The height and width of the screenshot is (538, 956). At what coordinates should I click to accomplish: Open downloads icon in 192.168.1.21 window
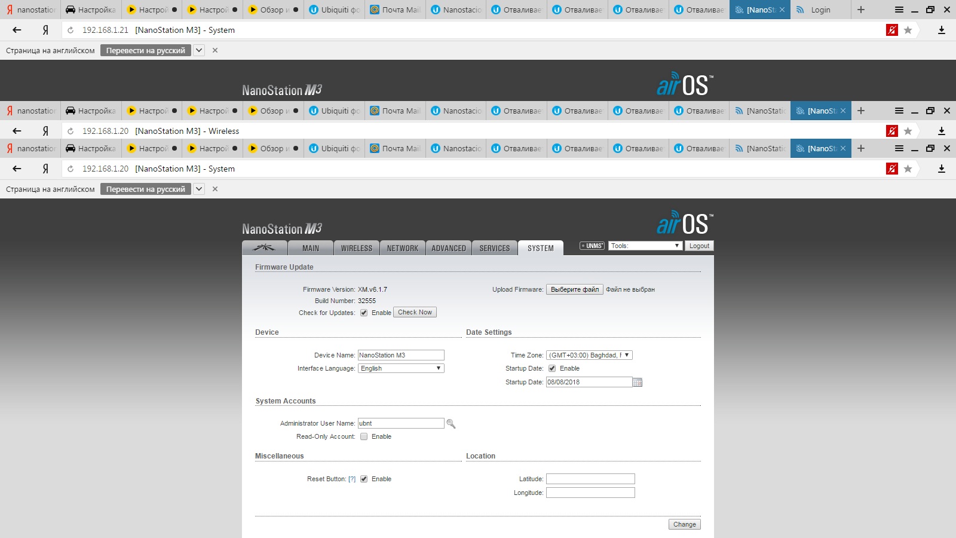tap(942, 30)
